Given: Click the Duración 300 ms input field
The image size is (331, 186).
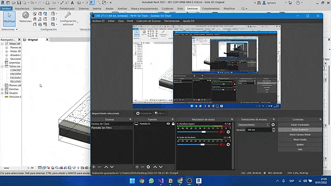Looking at the screenshot, I should tap(259, 130).
